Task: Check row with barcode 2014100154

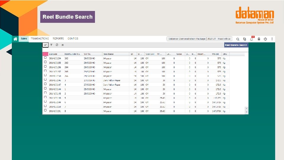Action: pos(45,57)
